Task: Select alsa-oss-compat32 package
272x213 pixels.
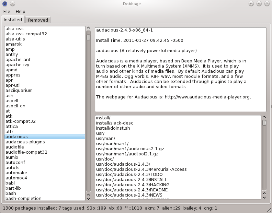Action: 45,34
